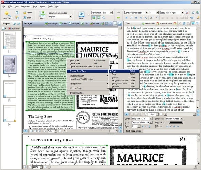Open the 126% zoom dropdown in Zoom pane
The height and width of the screenshot is (170, 201).
pos(41,167)
